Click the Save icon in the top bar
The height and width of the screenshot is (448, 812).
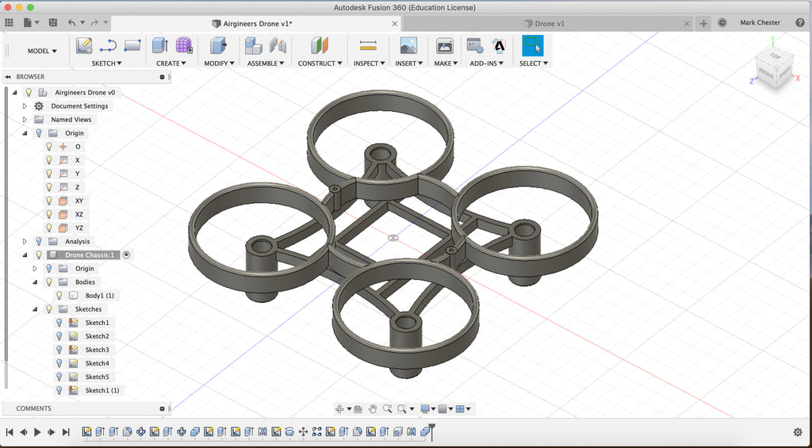[x=52, y=23]
